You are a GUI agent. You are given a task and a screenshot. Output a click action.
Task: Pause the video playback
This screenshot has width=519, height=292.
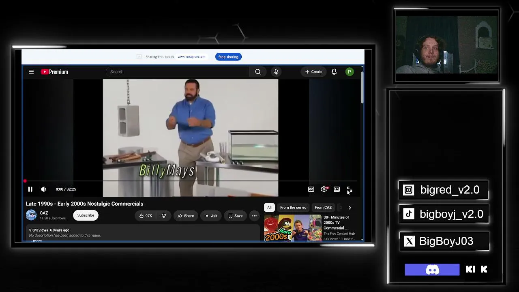(30, 189)
